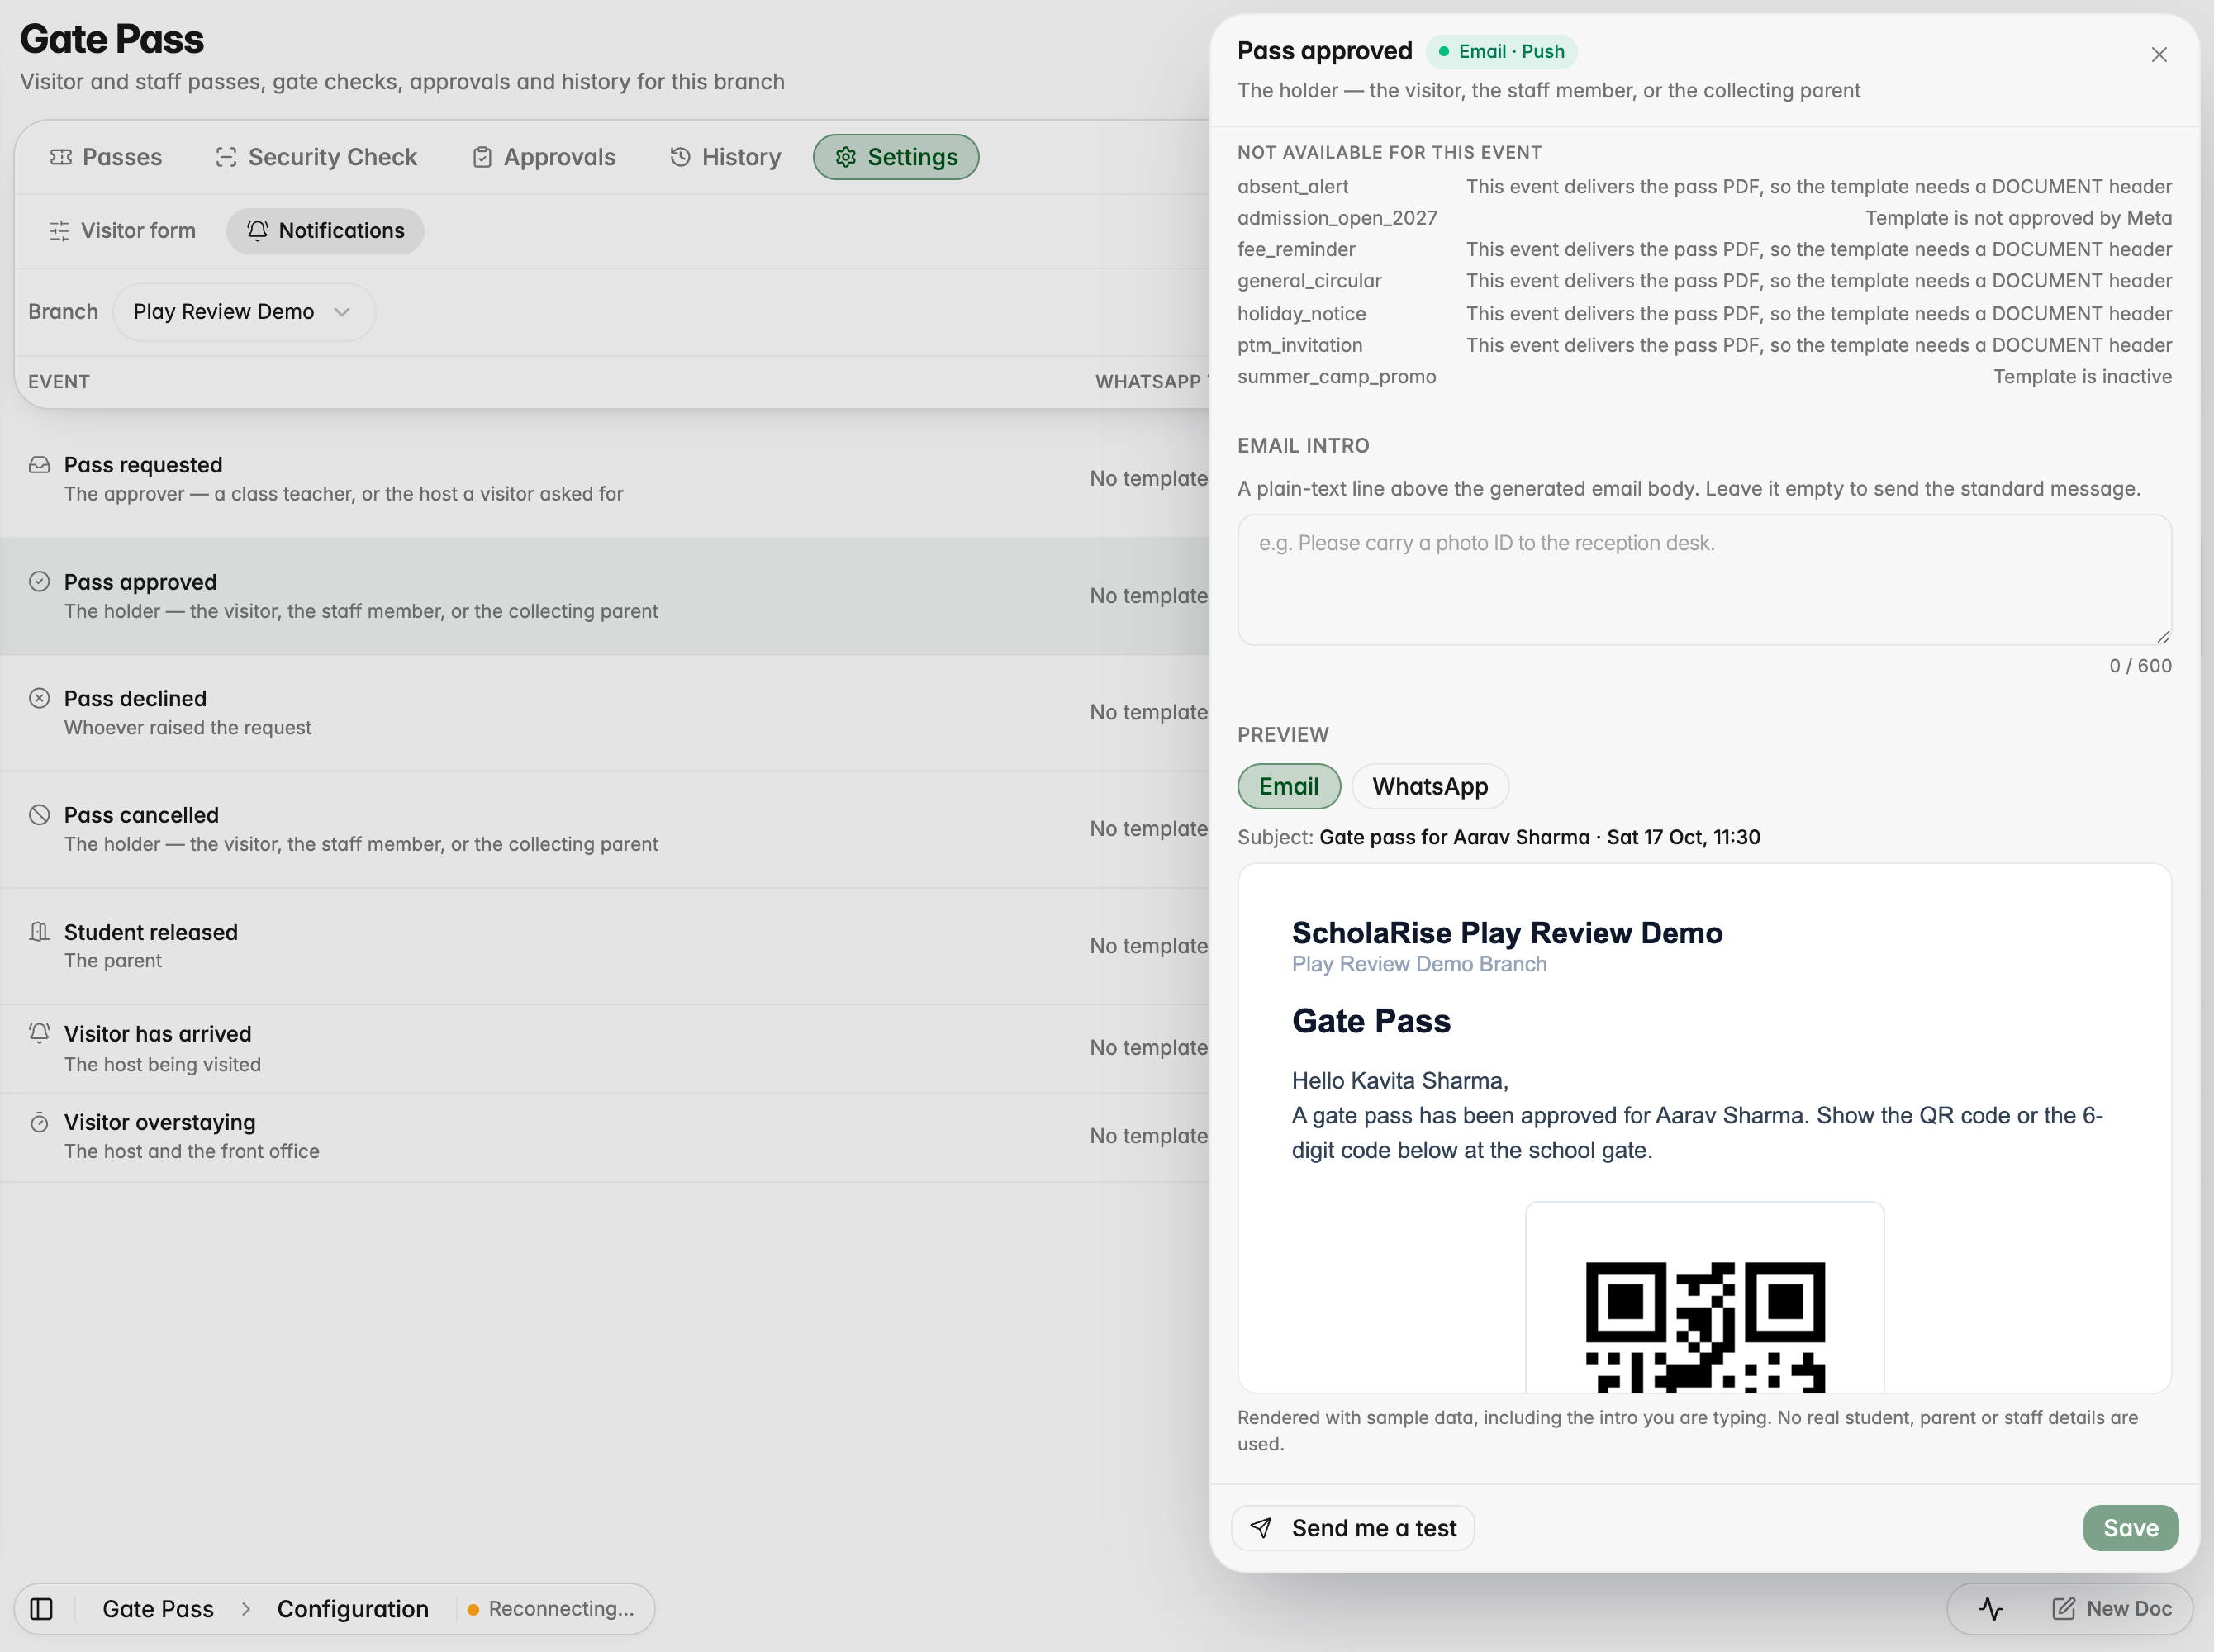Expand the Branch dropdown Play Review Demo
Screen dimensions: 2214x1652
pos(244,312)
